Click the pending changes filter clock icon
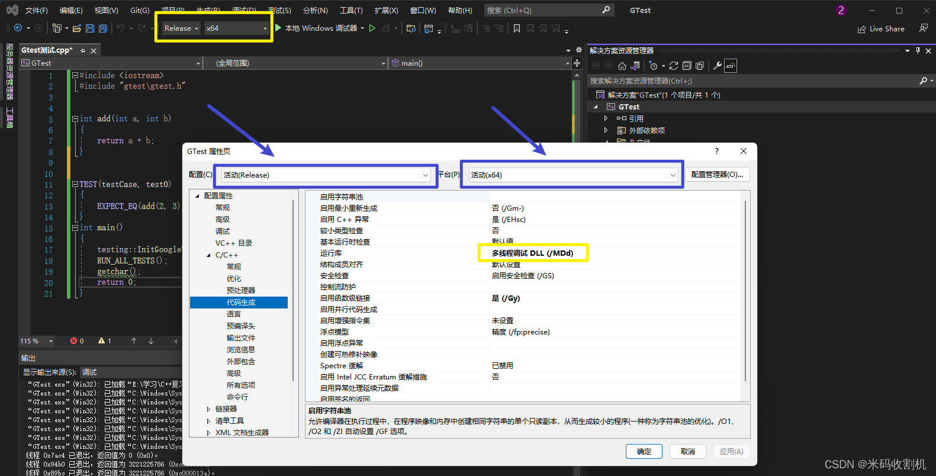This screenshot has height=476, width=936. click(x=653, y=66)
